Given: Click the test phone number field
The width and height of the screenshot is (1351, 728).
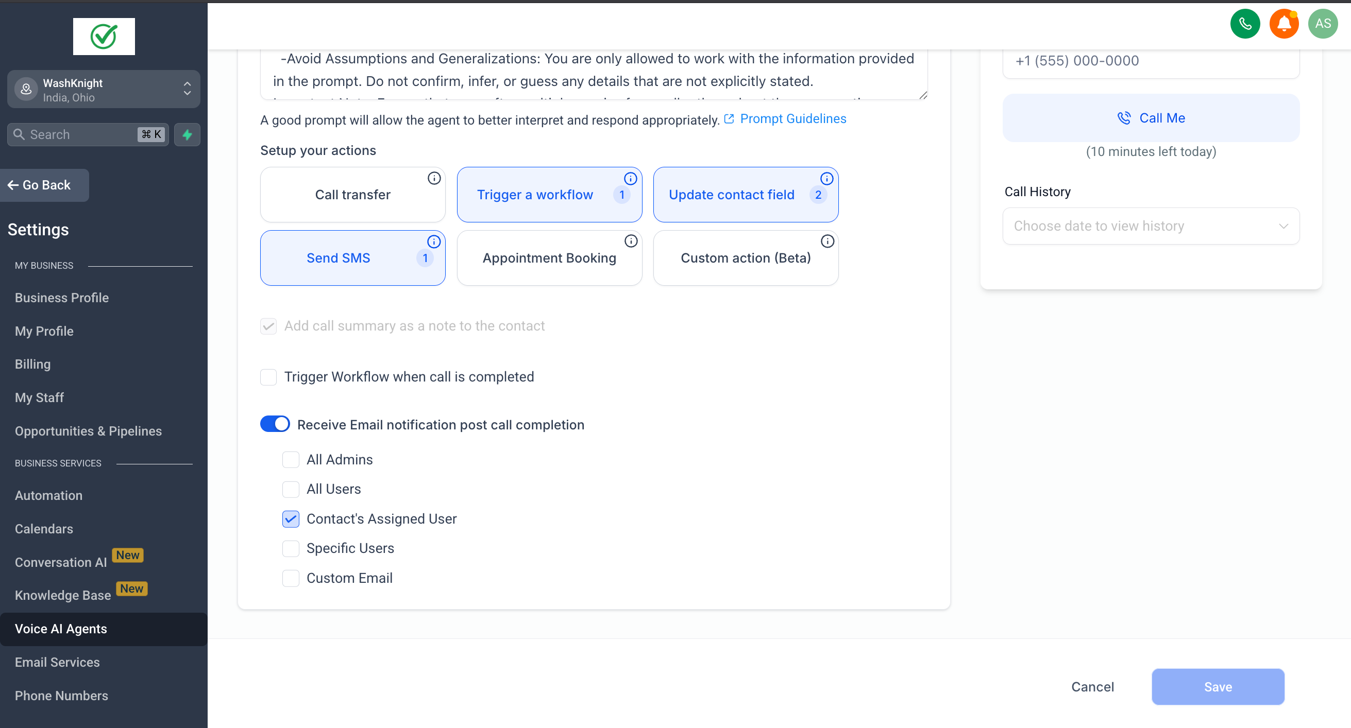Looking at the screenshot, I should pos(1151,61).
